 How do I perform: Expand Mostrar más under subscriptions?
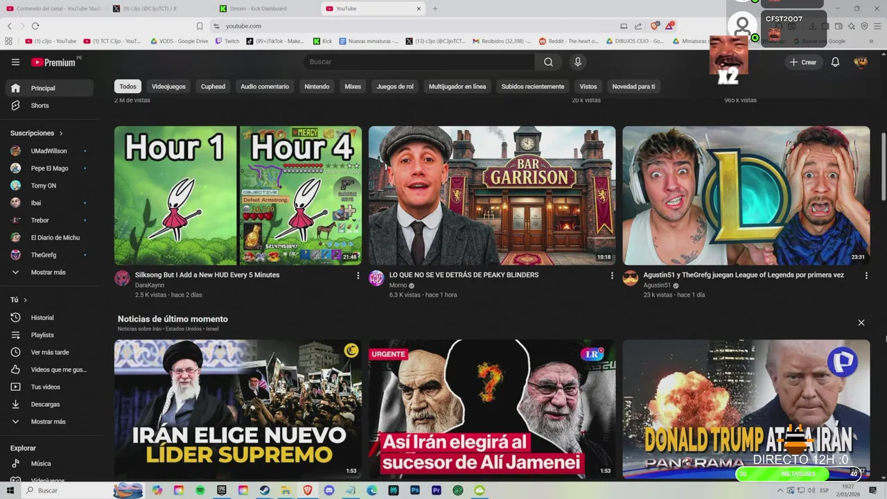(x=49, y=272)
